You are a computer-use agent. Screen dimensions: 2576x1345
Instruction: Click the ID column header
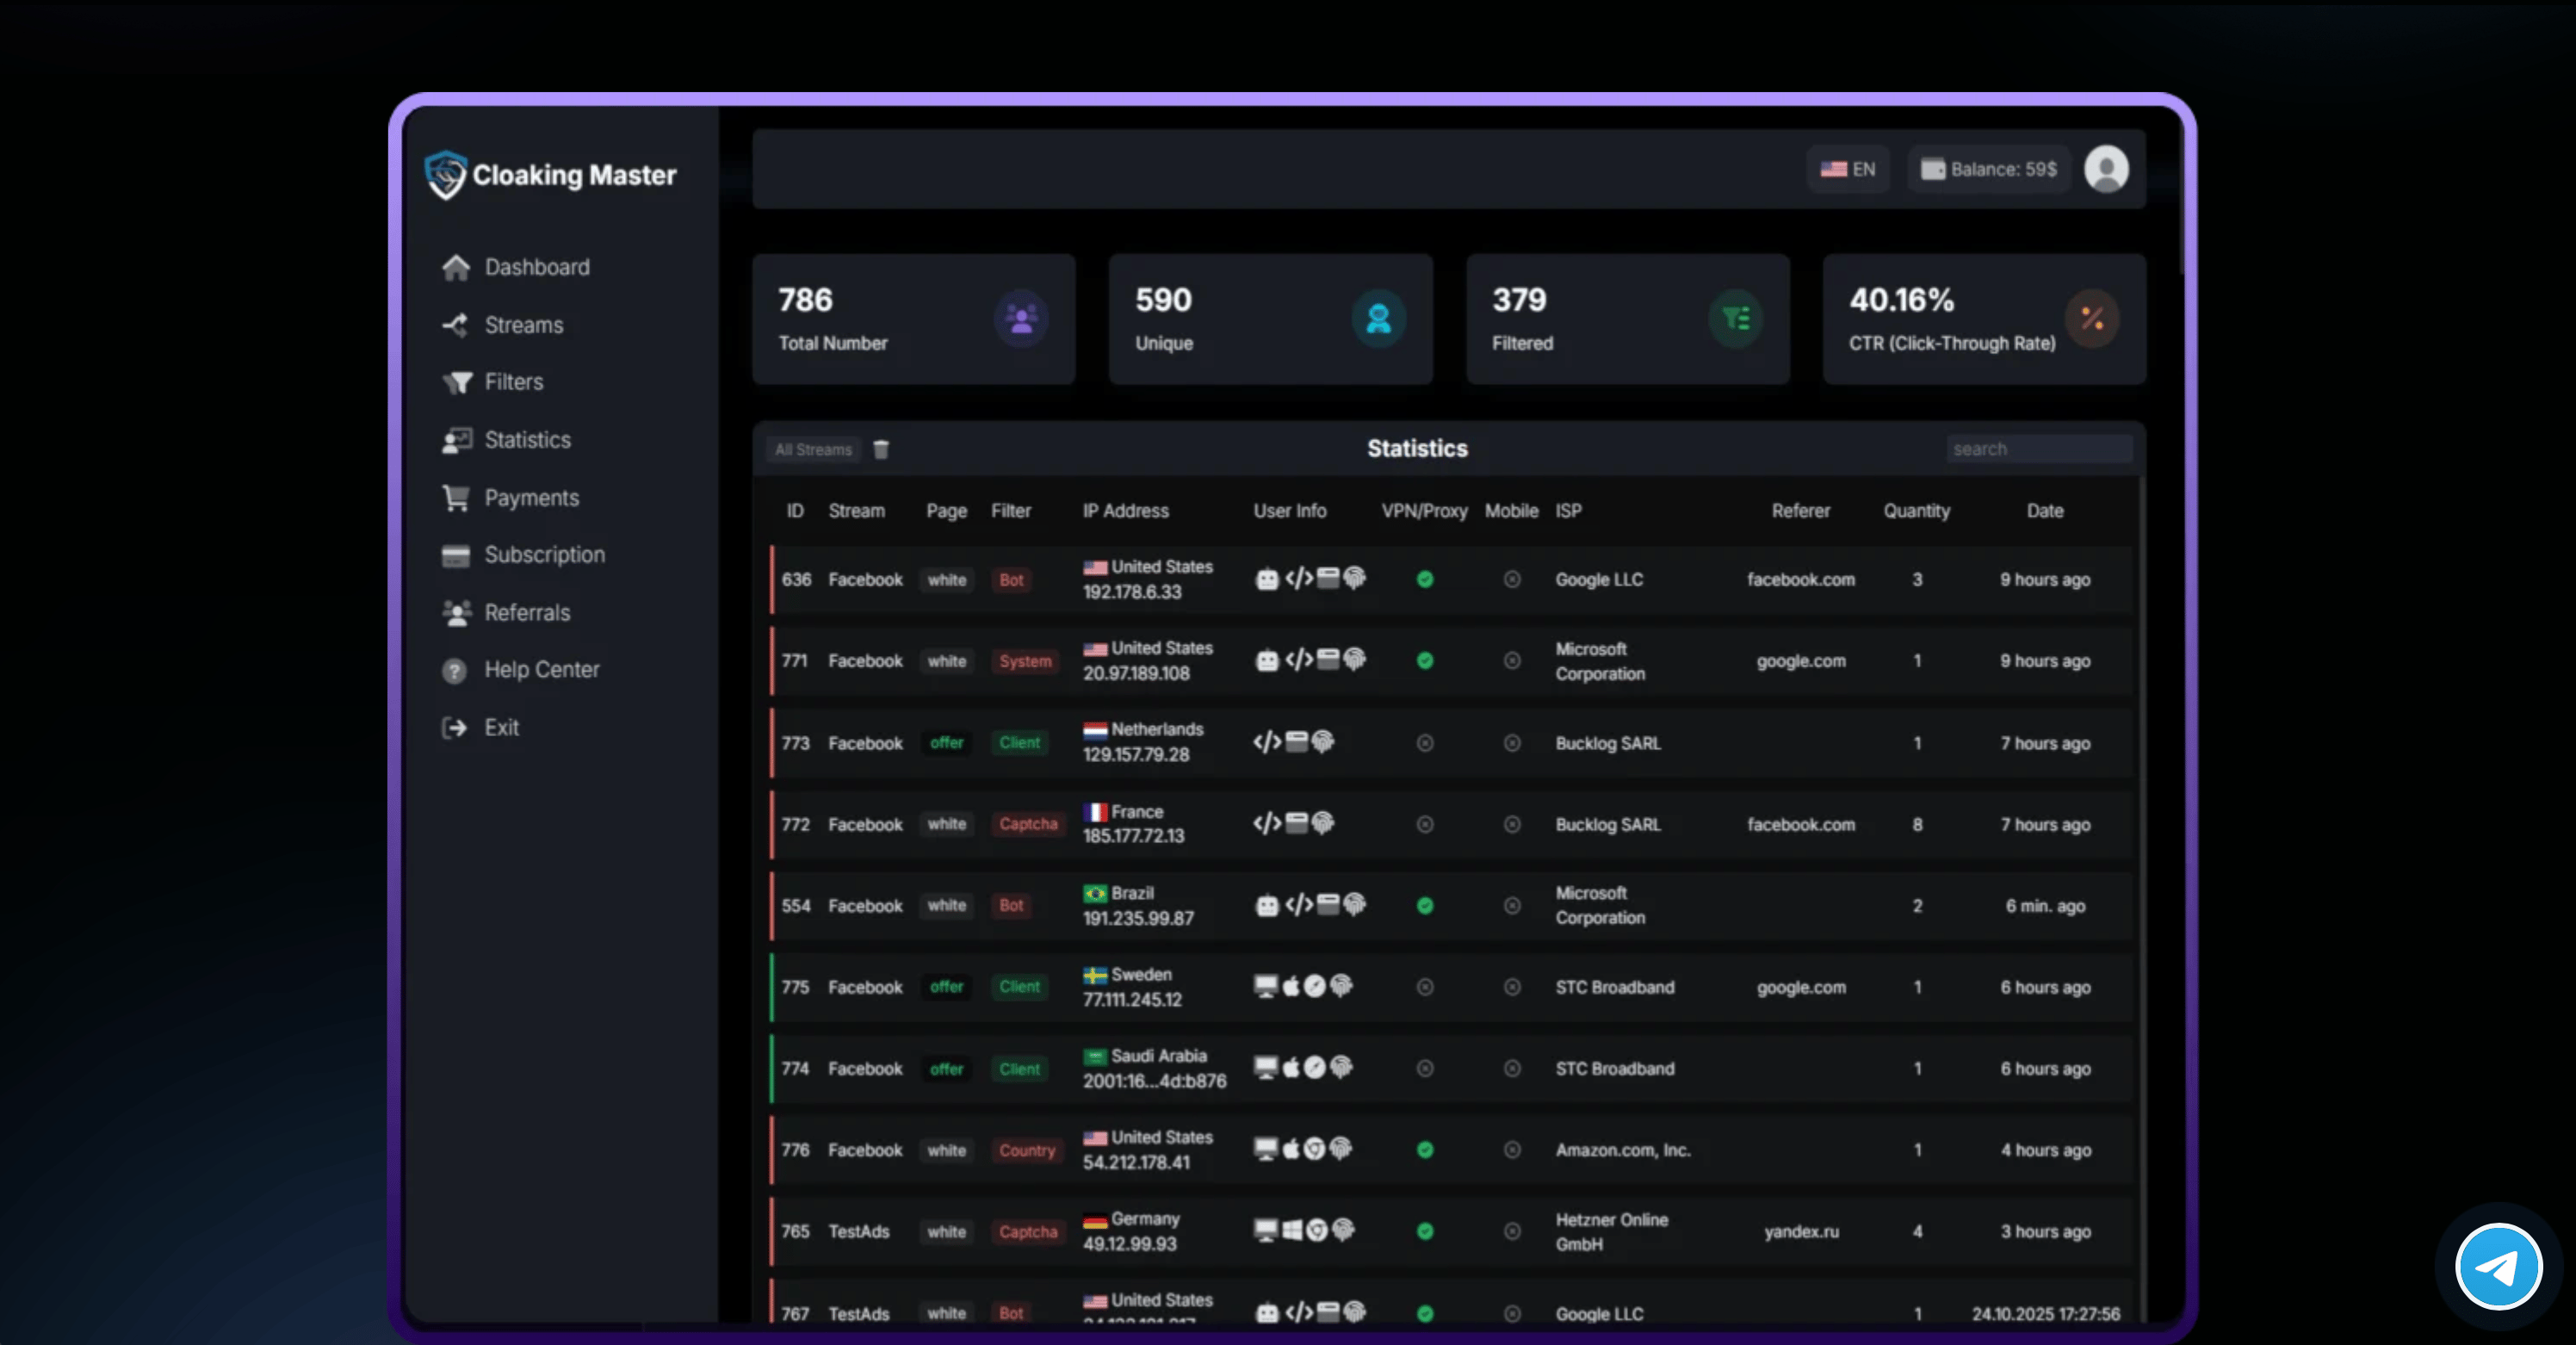pyautogui.click(x=795, y=511)
